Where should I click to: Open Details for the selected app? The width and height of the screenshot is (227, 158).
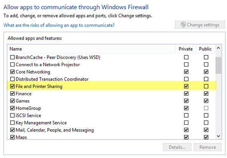(x=177, y=147)
